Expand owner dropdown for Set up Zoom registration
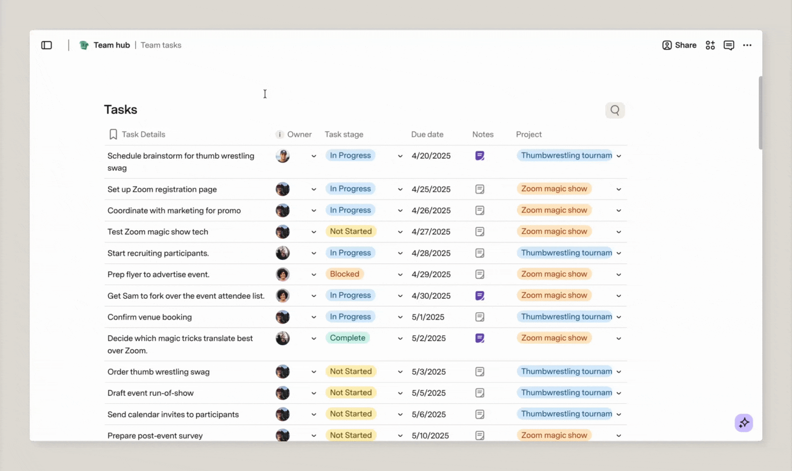792x471 pixels. point(314,189)
